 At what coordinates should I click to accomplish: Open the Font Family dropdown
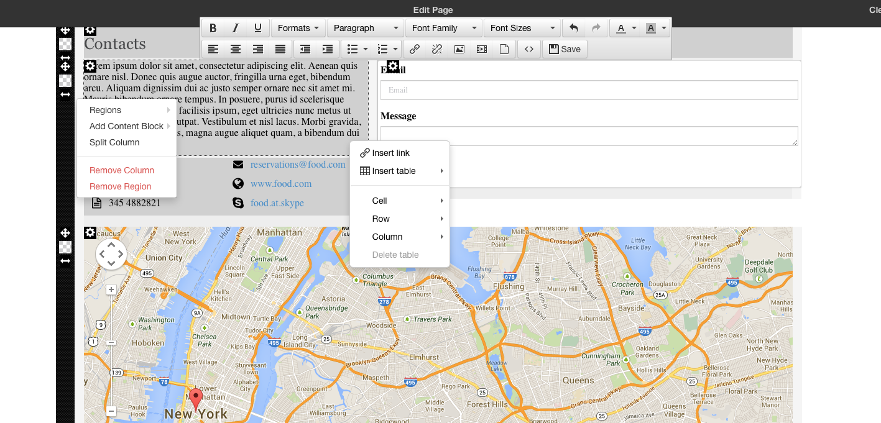[443, 28]
